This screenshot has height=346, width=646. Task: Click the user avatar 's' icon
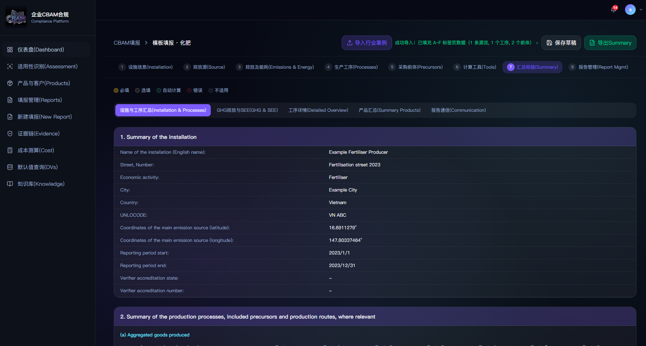pos(630,10)
